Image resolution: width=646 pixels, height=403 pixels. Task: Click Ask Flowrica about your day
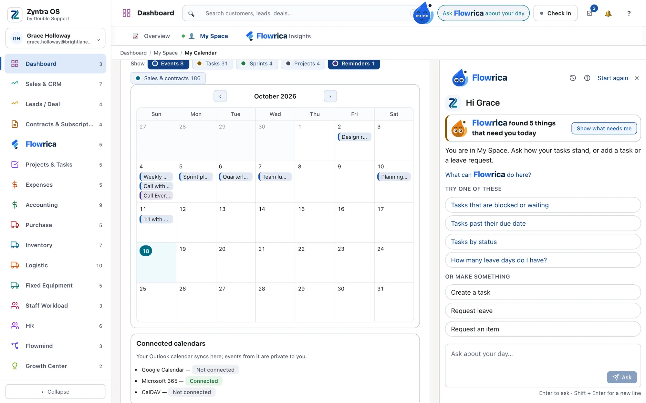[483, 13]
